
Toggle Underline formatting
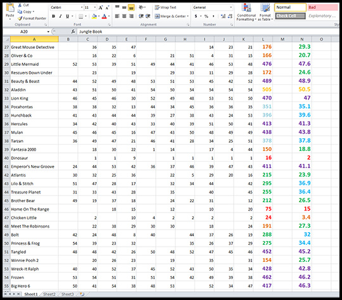click(67, 16)
